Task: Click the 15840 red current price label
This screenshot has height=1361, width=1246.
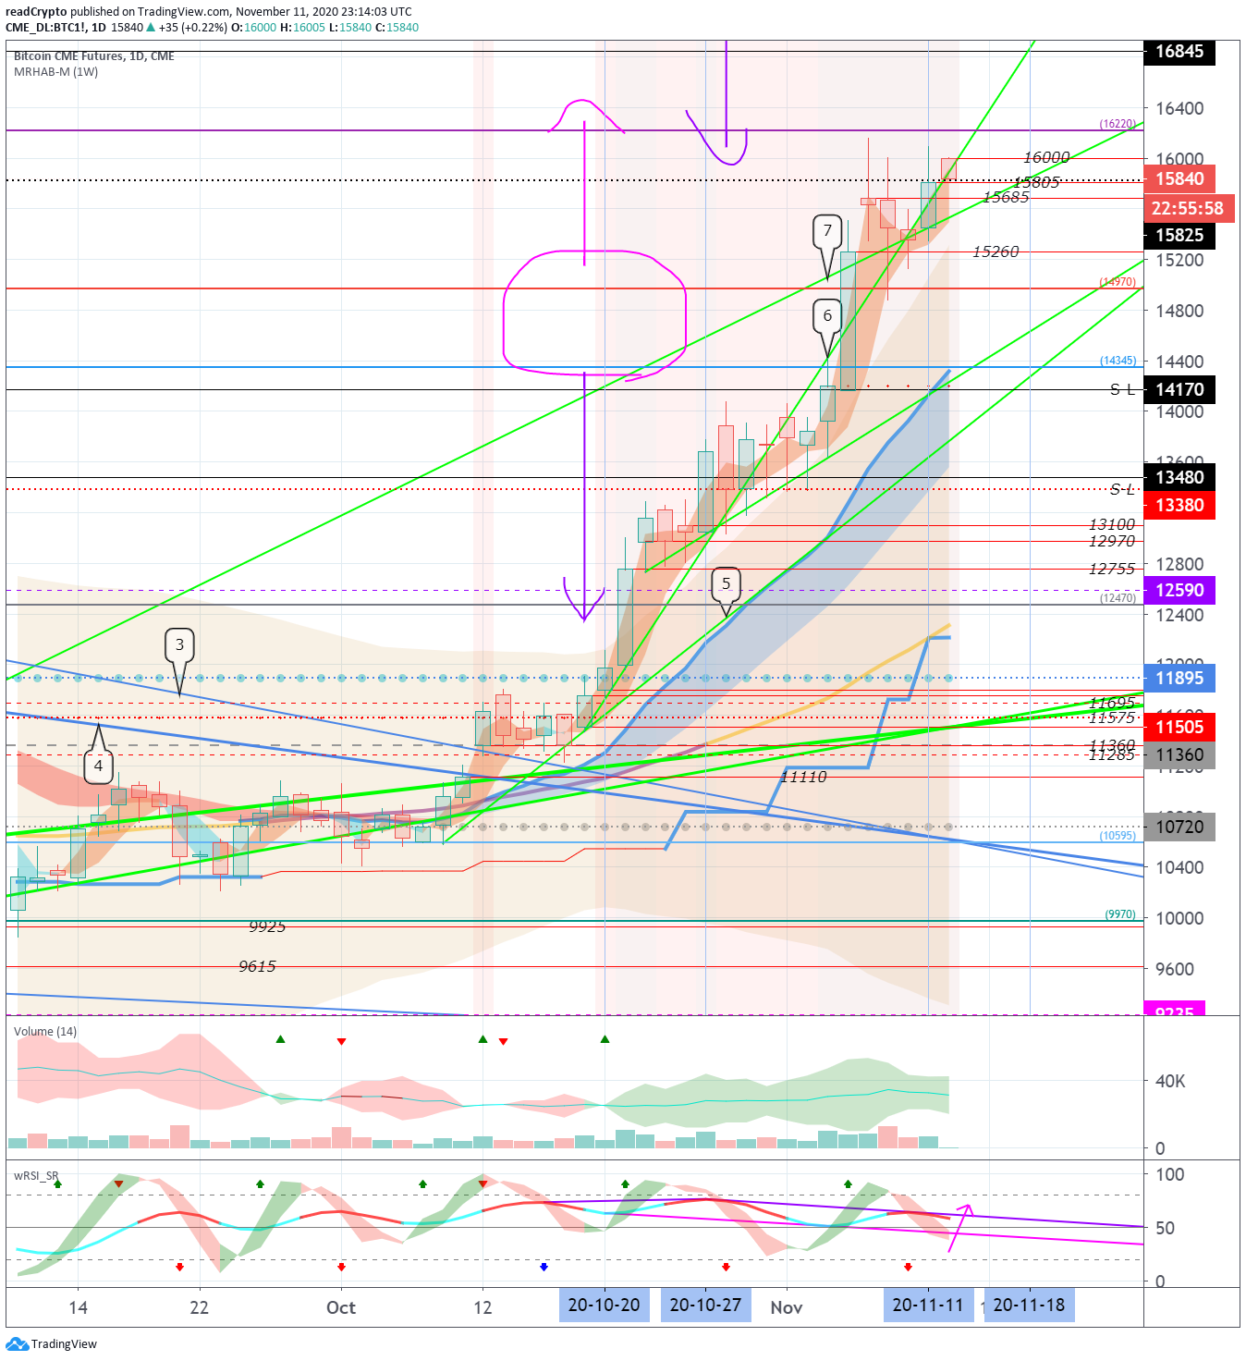Action: click(x=1179, y=179)
